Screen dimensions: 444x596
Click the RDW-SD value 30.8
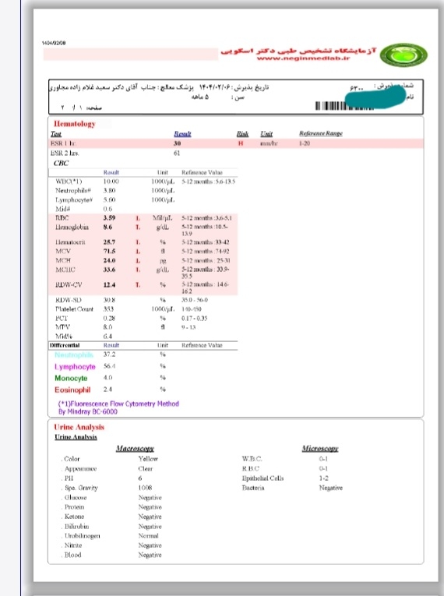[110, 300]
